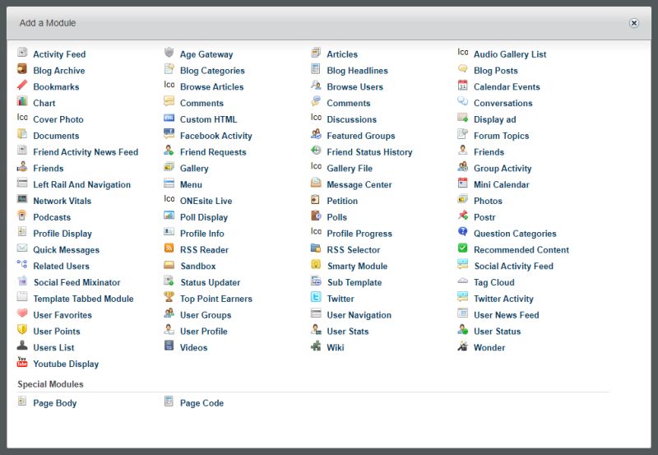Add the Page Body special module

point(55,403)
